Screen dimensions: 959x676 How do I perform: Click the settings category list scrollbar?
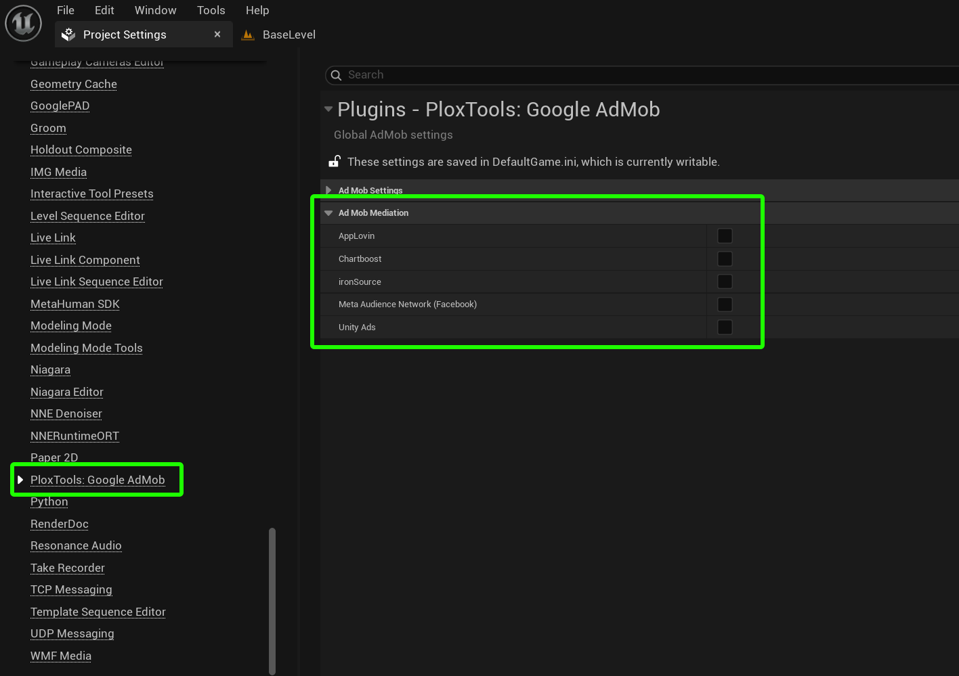point(272,600)
